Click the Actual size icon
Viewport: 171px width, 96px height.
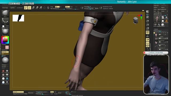147,25
